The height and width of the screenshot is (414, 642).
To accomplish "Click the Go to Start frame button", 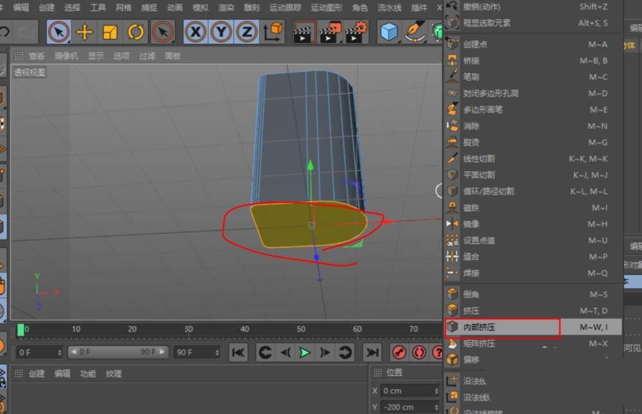I will click(x=238, y=352).
